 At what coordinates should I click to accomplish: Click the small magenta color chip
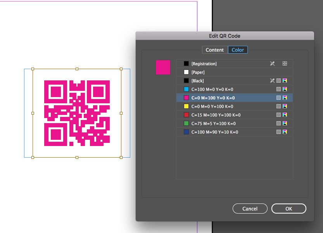(186, 98)
